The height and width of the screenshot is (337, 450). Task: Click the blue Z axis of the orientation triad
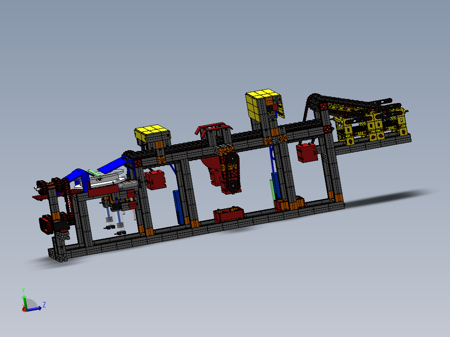coord(33,309)
